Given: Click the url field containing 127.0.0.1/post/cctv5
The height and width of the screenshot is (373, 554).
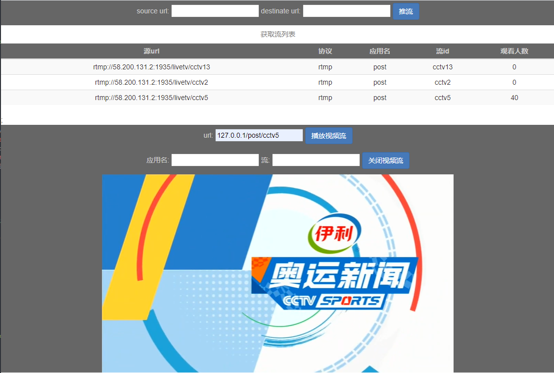Looking at the screenshot, I should click(259, 135).
